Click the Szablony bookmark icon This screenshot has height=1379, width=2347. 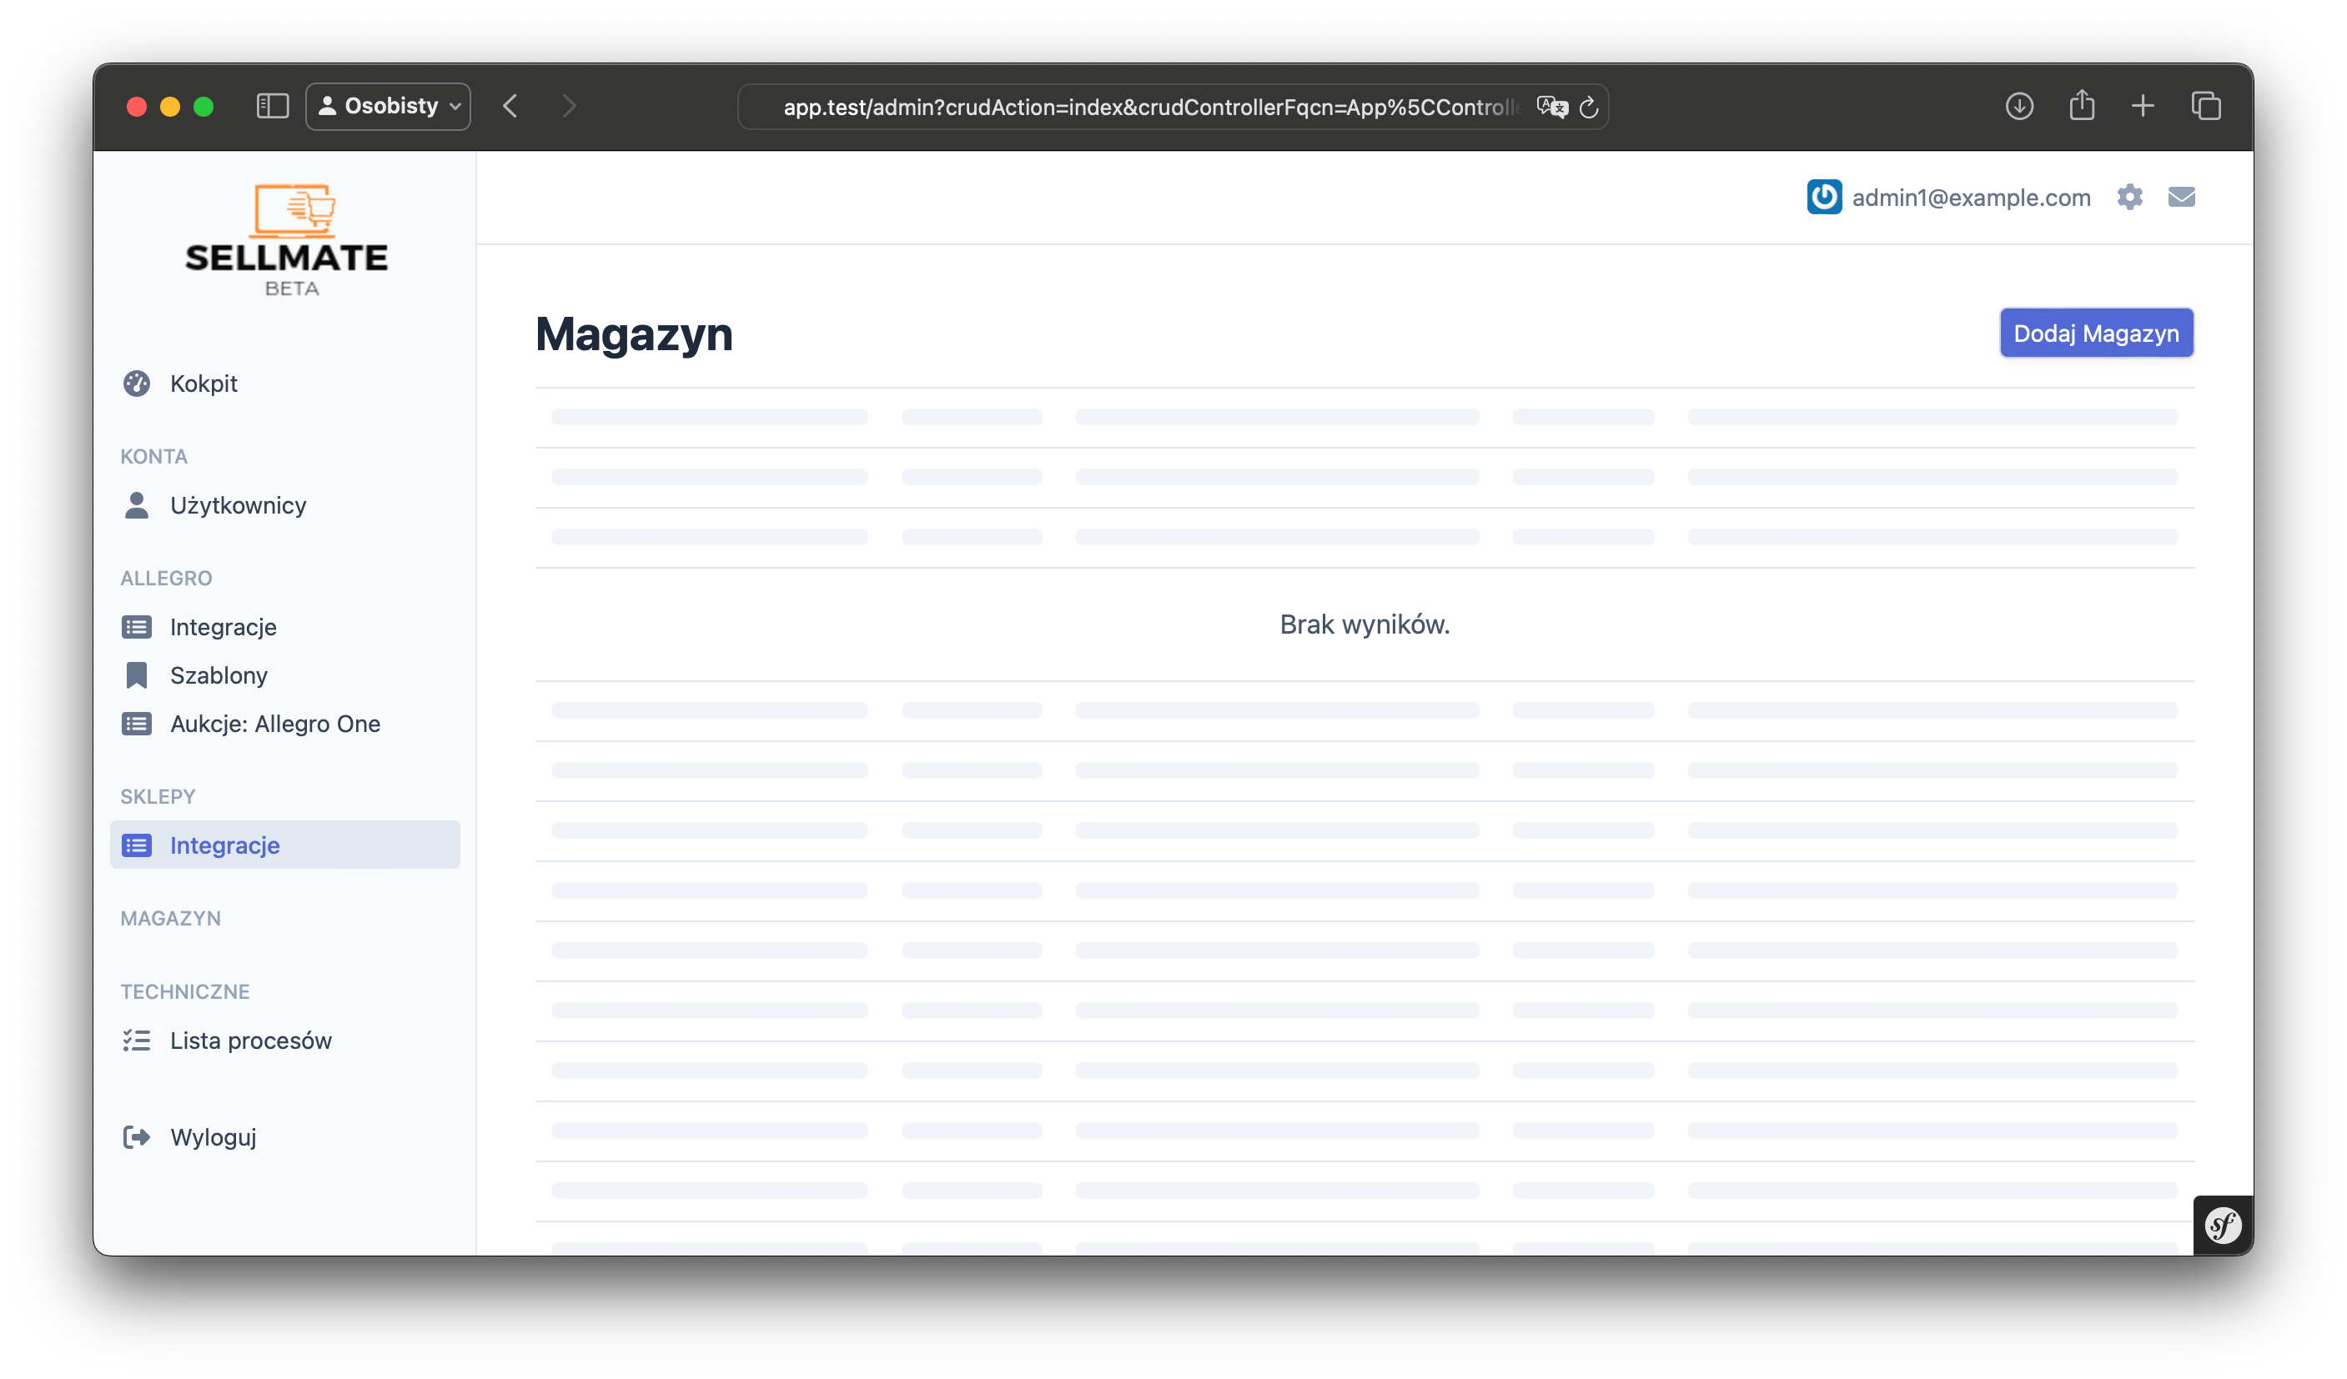137,676
